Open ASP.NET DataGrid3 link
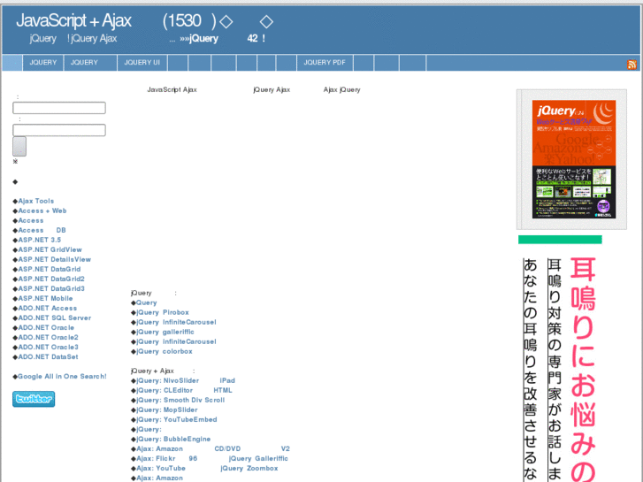 coord(50,289)
